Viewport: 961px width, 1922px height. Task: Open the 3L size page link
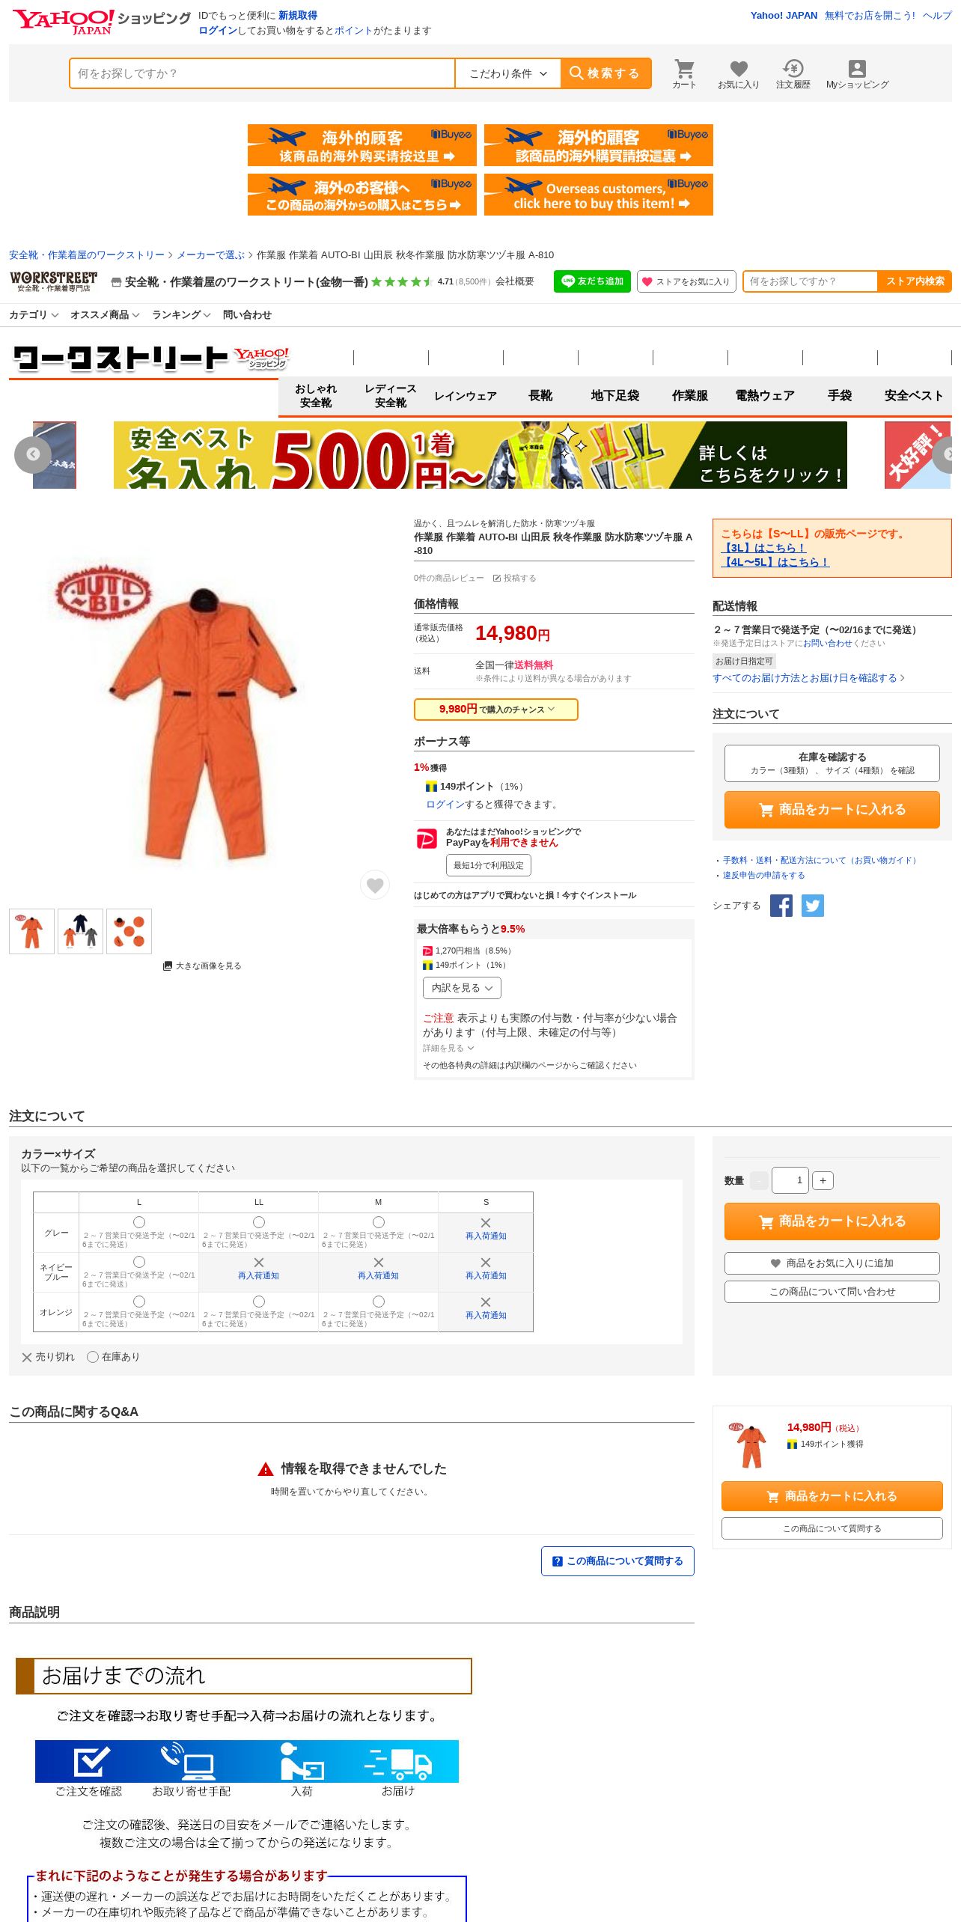tap(763, 548)
